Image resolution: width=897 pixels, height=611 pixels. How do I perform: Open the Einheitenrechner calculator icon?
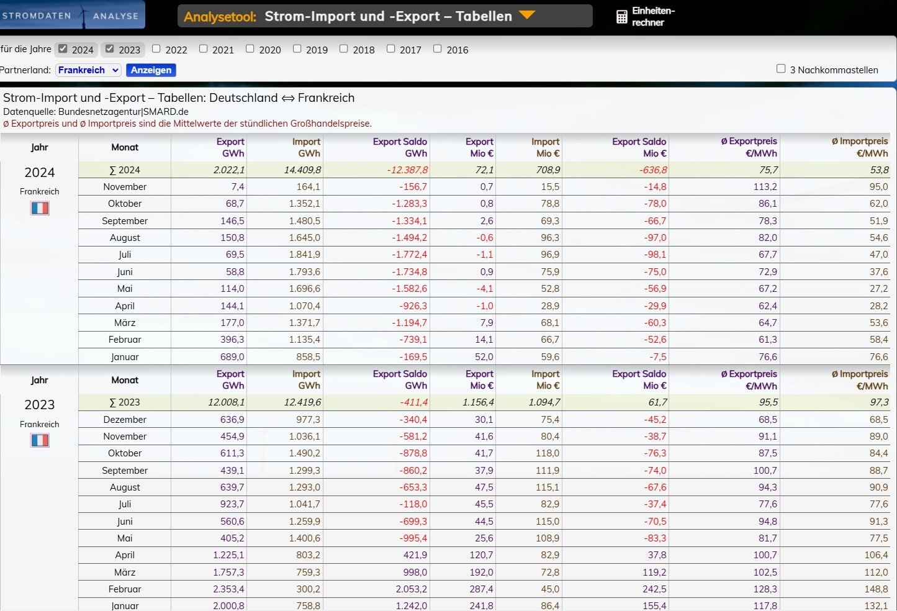point(621,17)
